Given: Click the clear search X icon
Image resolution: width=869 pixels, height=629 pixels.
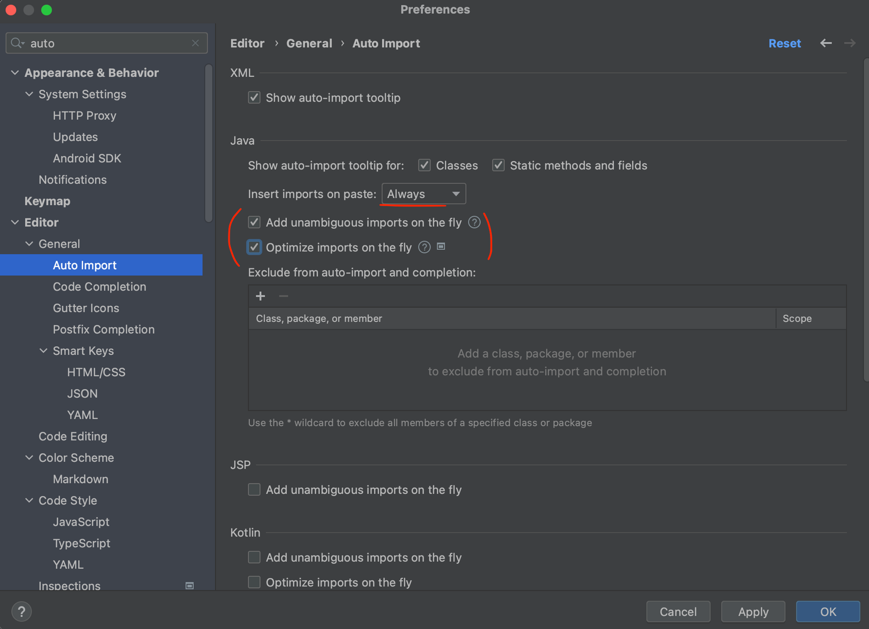Looking at the screenshot, I should coord(195,43).
